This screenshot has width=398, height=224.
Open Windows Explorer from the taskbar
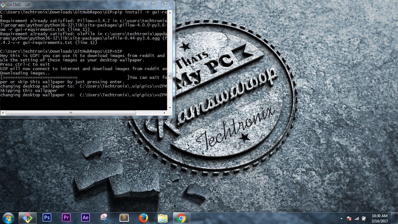click(162, 218)
